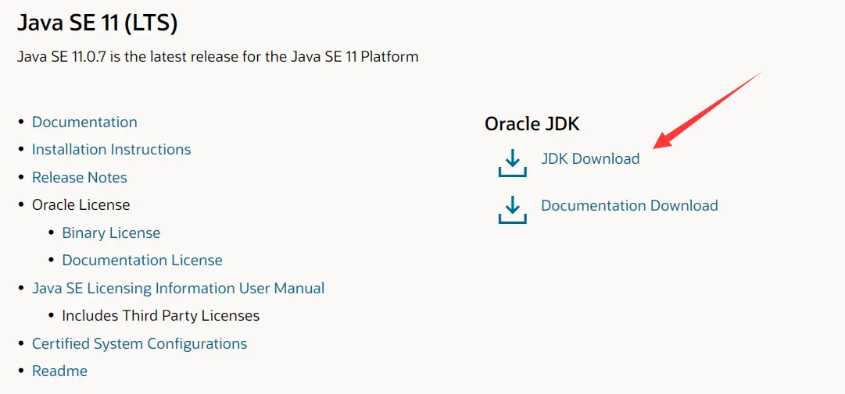Click the bullet beside Release Notes
Screen dimensions: 845x394
point(21,178)
